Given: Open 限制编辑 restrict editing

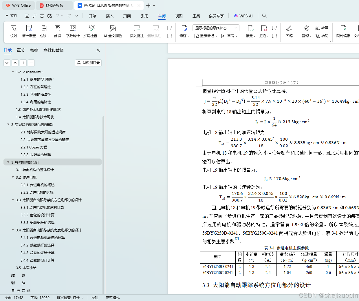Looking at the screenshot, I should click(343, 31).
